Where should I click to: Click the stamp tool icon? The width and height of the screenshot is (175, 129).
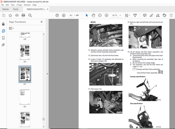click(x=164, y=15)
